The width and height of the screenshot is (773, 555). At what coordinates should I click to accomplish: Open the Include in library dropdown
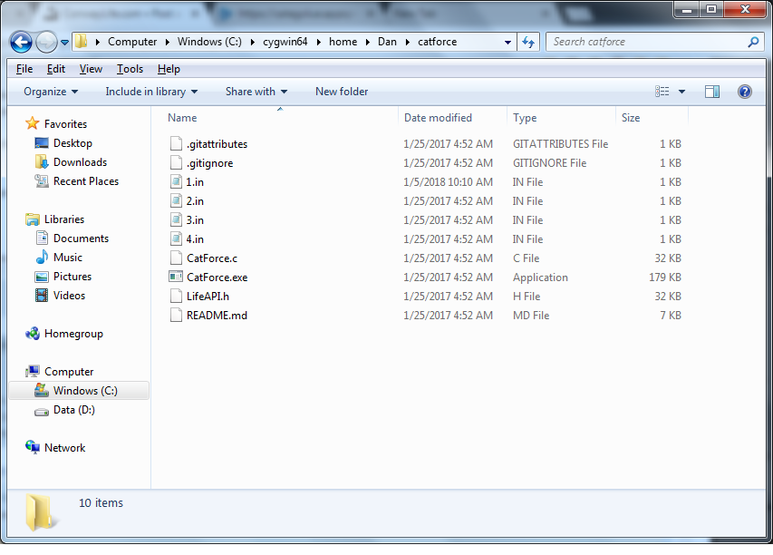[x=151, y=92]
